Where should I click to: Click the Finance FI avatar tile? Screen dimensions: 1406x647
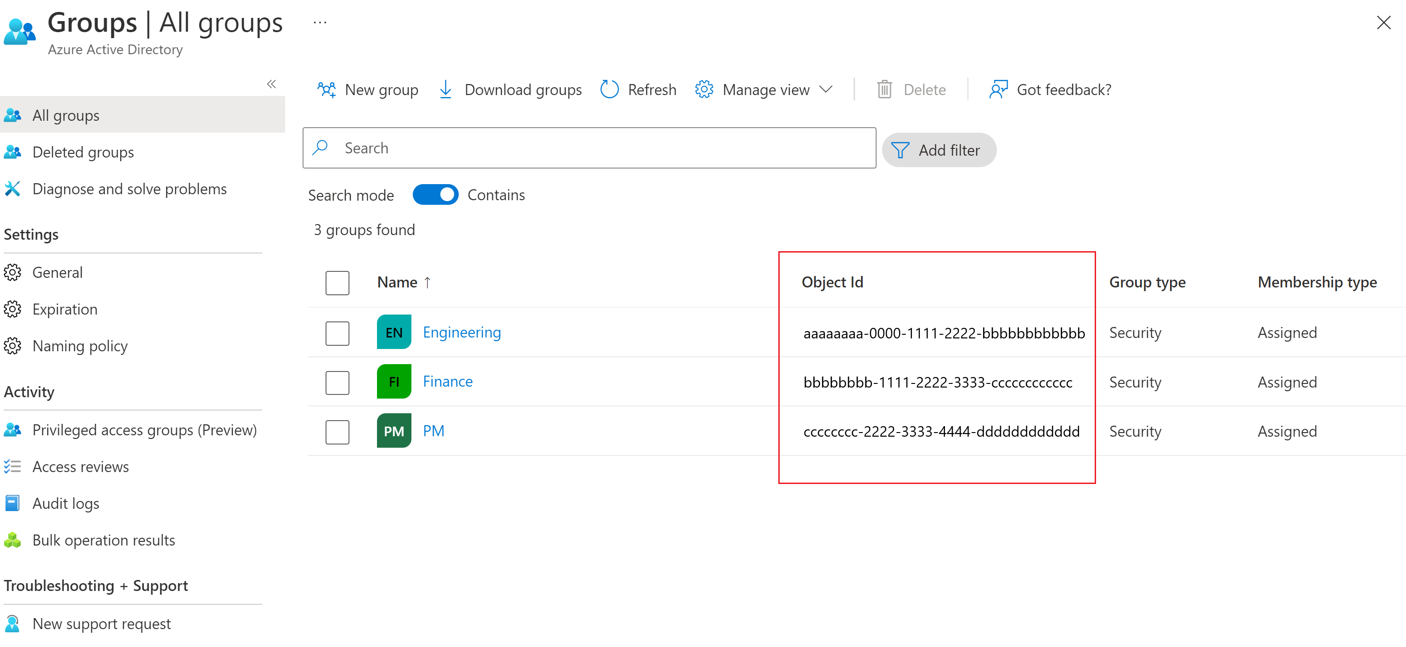coord(394,382)
